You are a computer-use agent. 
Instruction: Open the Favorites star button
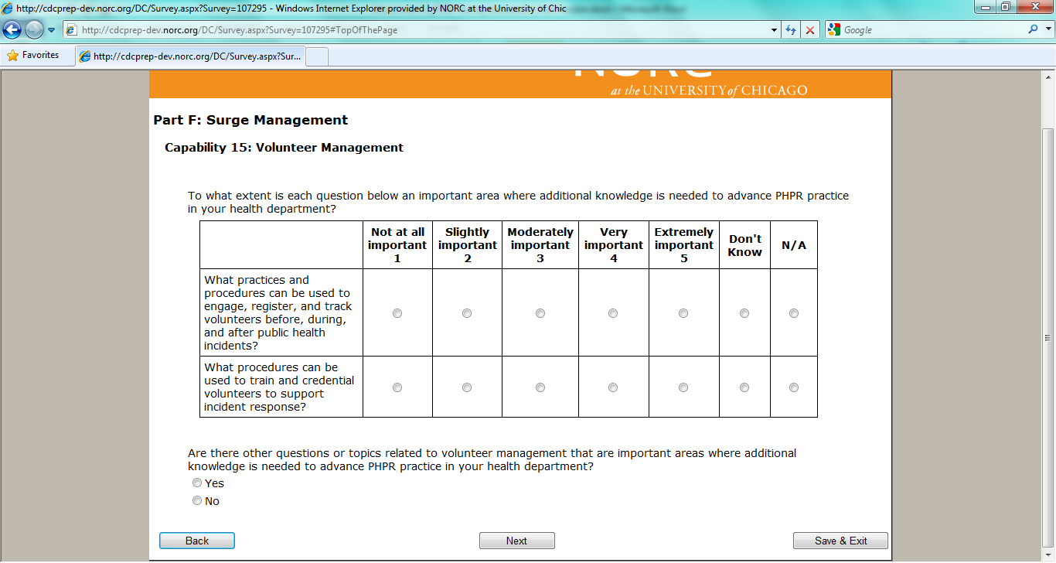click(x=33, y=56)
